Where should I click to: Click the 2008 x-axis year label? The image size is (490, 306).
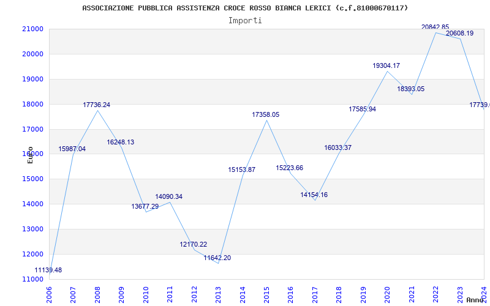(x=97, y=294)
